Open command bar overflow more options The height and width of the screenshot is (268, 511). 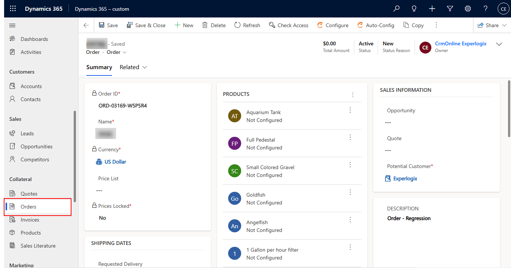pos(437,25)
